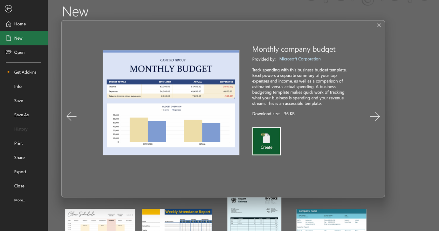The width and height of the screenshot is (439, 231).
Task: Select Close from the sidebar
Action: point(19,186)
